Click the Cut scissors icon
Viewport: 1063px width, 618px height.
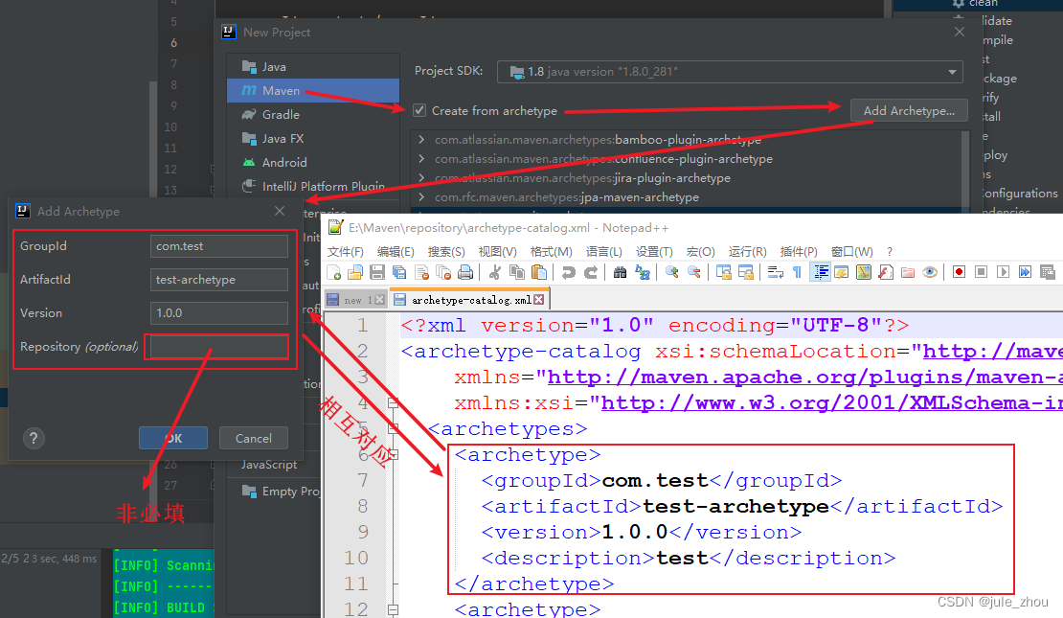495,273
